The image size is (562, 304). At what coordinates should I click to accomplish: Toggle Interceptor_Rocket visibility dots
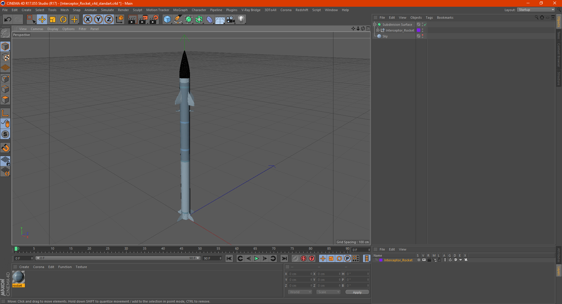click(422, 30)
